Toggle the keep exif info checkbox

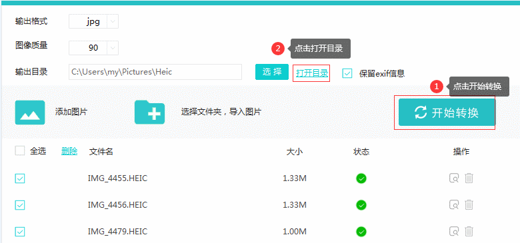[347, 73]
